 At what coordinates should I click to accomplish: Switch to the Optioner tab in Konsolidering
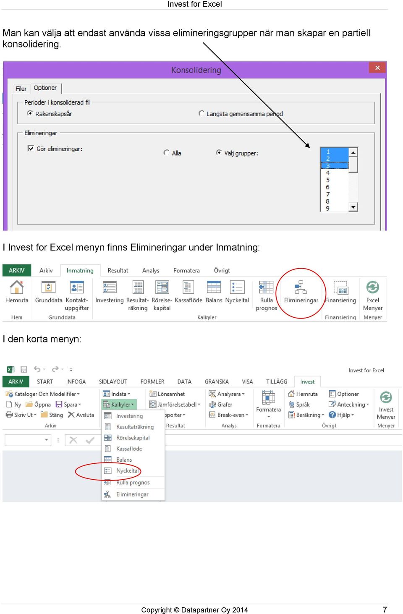click(x=45, y=88)
